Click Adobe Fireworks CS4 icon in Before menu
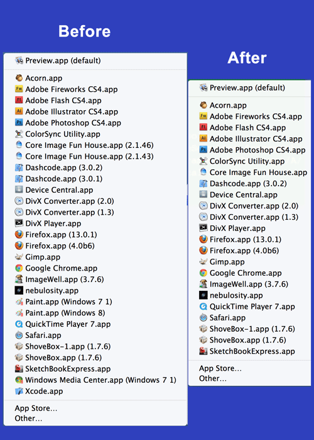The height and width of the screenshot is (440, 314). pos(19,89)
